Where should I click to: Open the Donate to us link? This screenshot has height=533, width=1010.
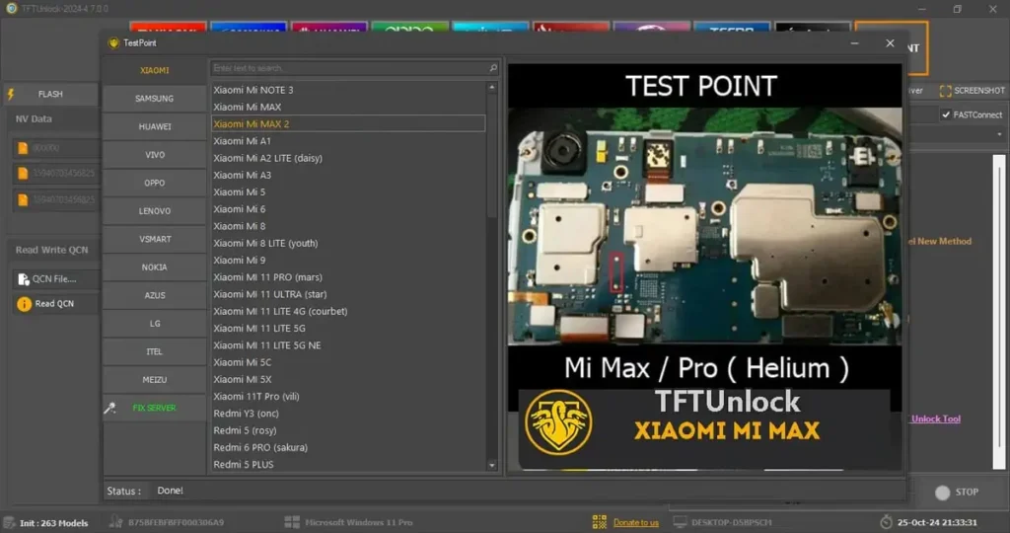636,523
